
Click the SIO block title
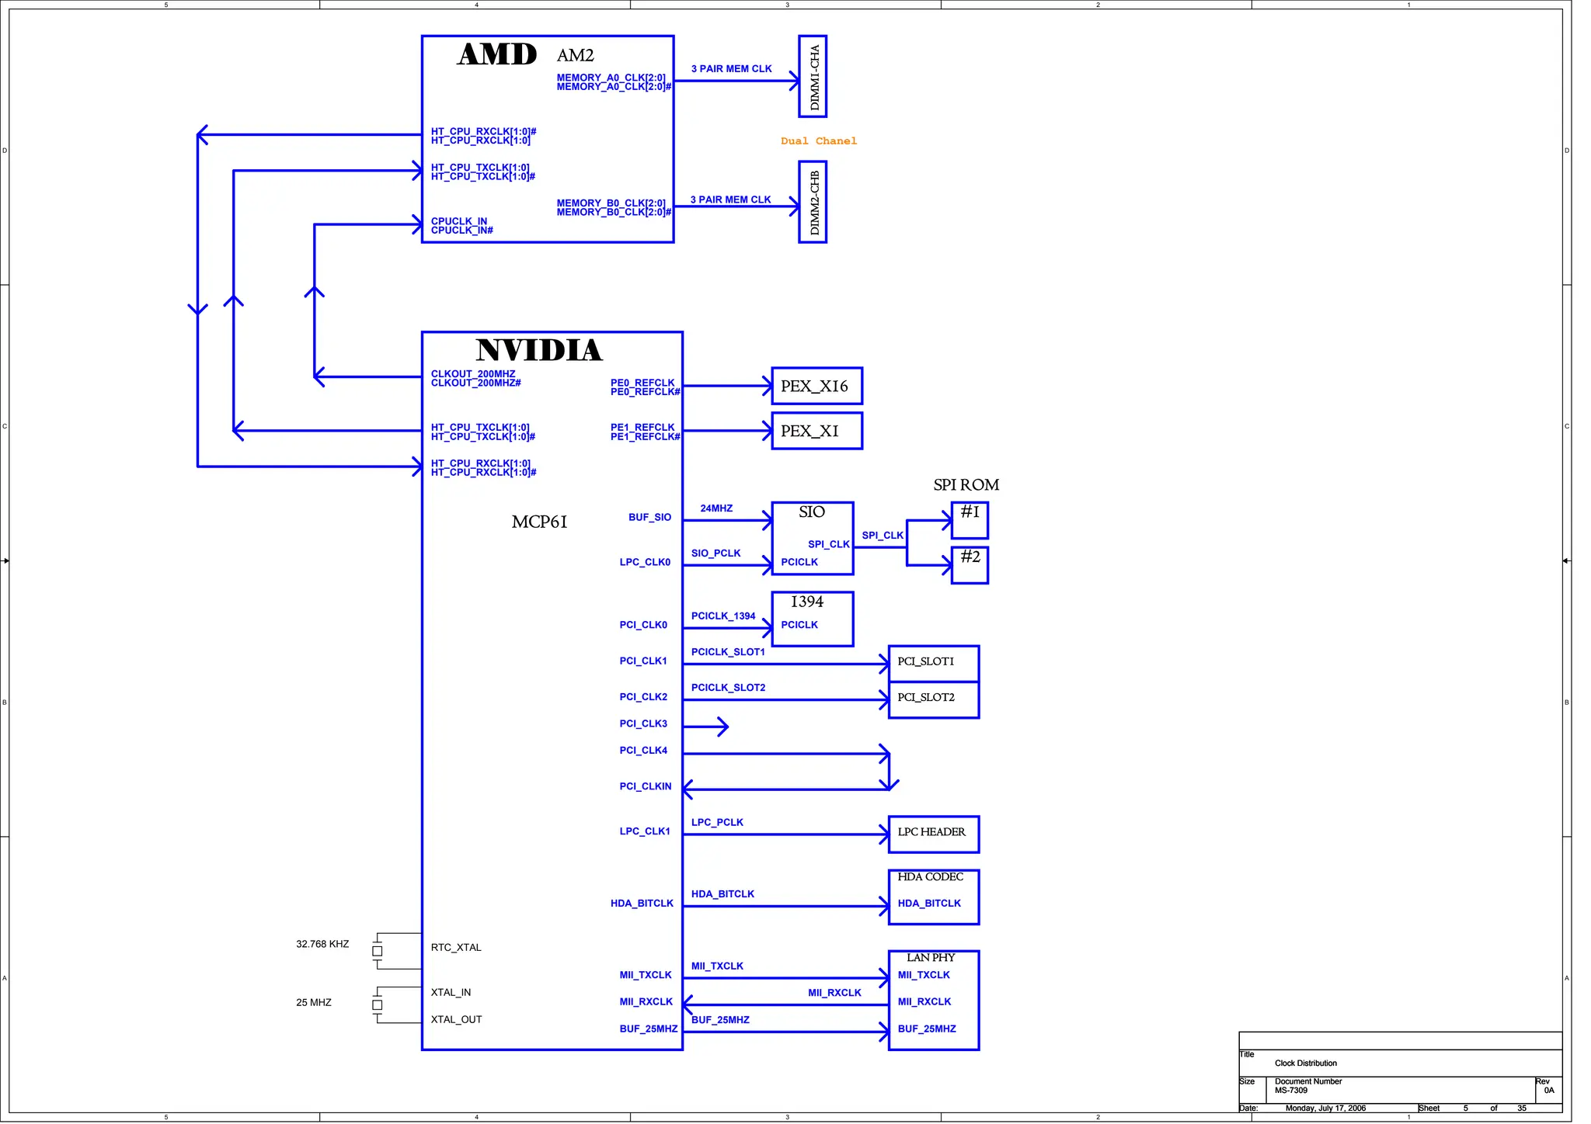point(812,512)
